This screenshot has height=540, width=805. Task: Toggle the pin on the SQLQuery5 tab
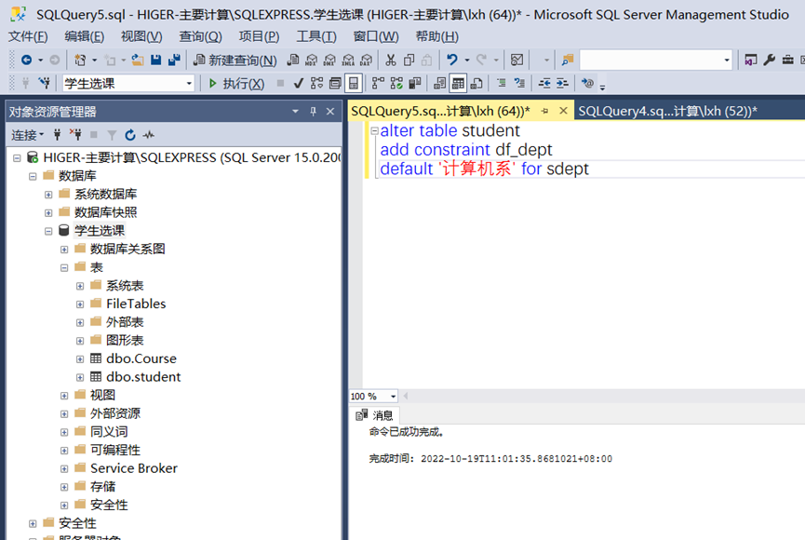544,111
